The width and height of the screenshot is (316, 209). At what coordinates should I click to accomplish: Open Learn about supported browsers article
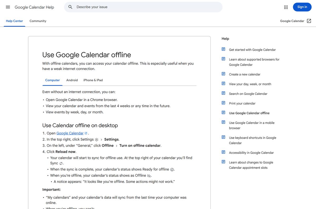pyautogui.click(x=254, y=62)
